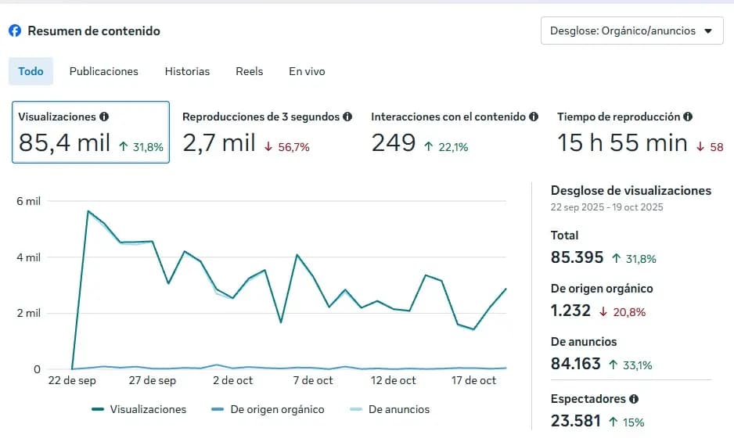The width and height of the screenshot is (734, 442).
Task: Switch to the Historias tab
Action: [187, 71]
